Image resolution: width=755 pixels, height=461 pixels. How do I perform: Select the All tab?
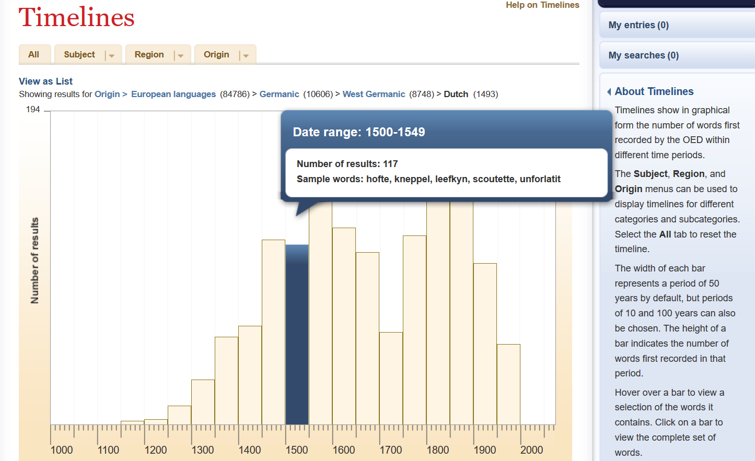tap(34, 54)
